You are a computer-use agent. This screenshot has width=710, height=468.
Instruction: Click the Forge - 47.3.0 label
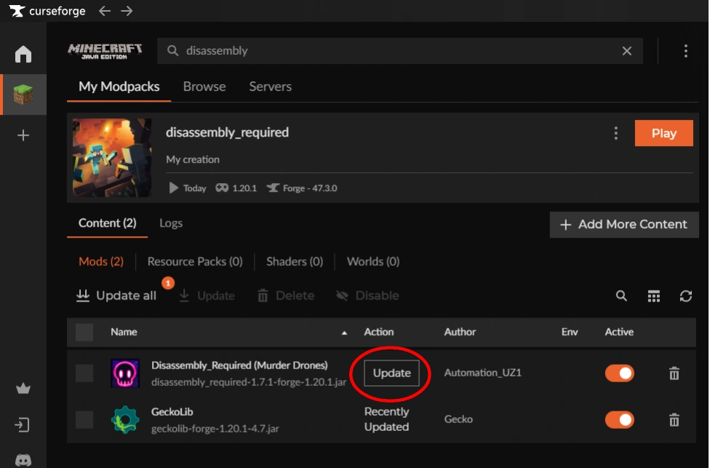[302, 188]
